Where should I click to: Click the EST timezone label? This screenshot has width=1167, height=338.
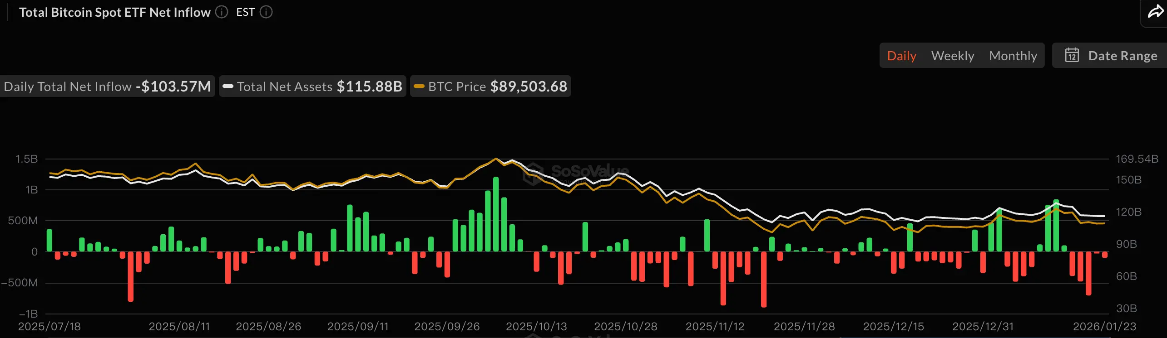click(x=245, y=12)
